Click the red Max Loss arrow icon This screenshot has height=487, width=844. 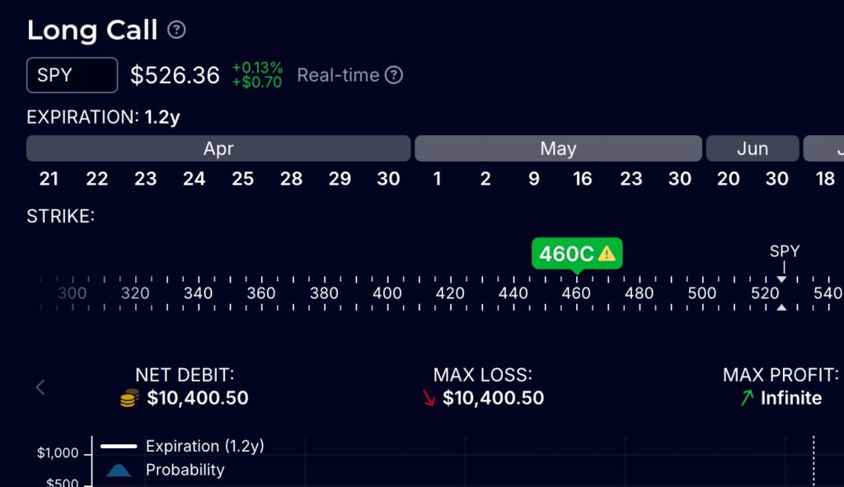[x=429, y=398]
